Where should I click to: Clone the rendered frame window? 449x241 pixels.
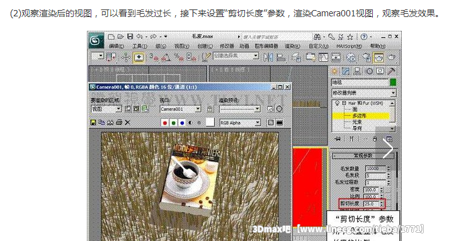[x=110, y=123]
